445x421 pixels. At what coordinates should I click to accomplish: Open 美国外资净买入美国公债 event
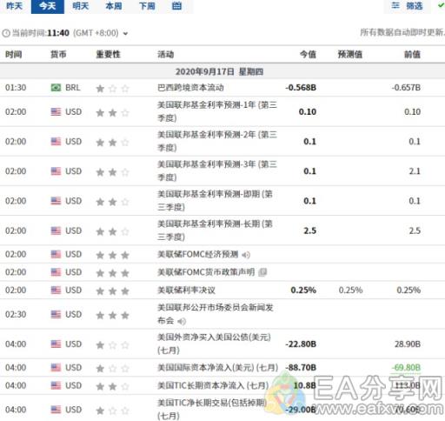[x=214, y=344]
